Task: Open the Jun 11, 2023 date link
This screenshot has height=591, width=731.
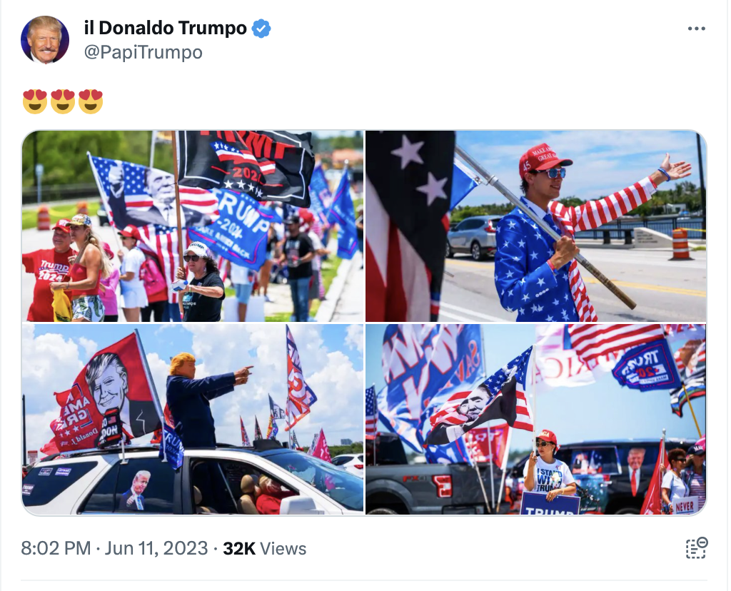Action: [156, 548]
